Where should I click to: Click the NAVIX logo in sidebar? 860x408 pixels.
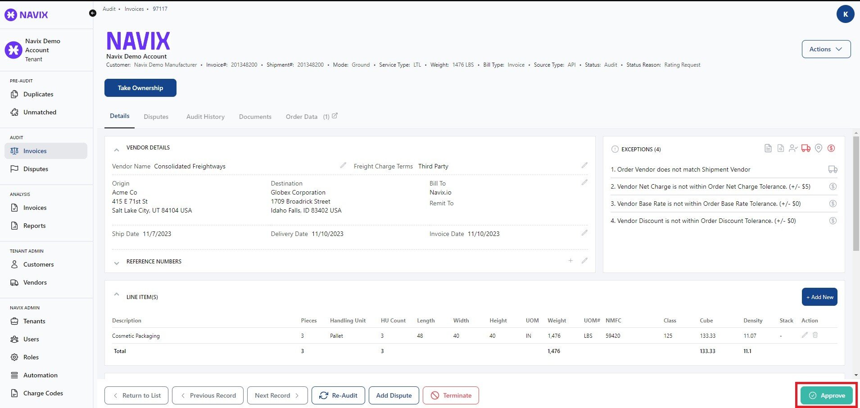point(26,14)
